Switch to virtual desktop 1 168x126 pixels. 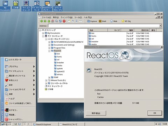point(24,124)
